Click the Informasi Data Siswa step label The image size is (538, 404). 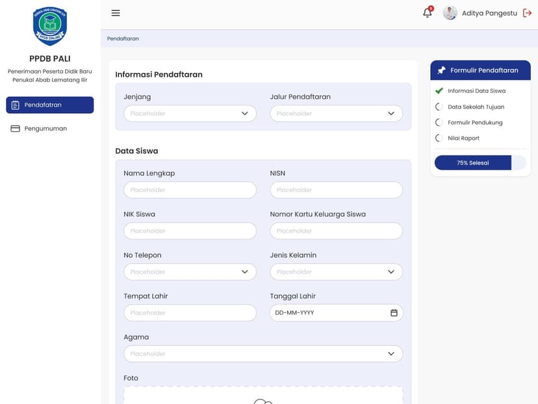(x=476, y=90)
